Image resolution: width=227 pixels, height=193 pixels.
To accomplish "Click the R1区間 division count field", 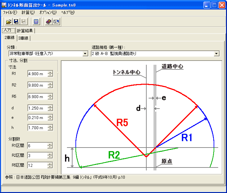I will [37, 146].
